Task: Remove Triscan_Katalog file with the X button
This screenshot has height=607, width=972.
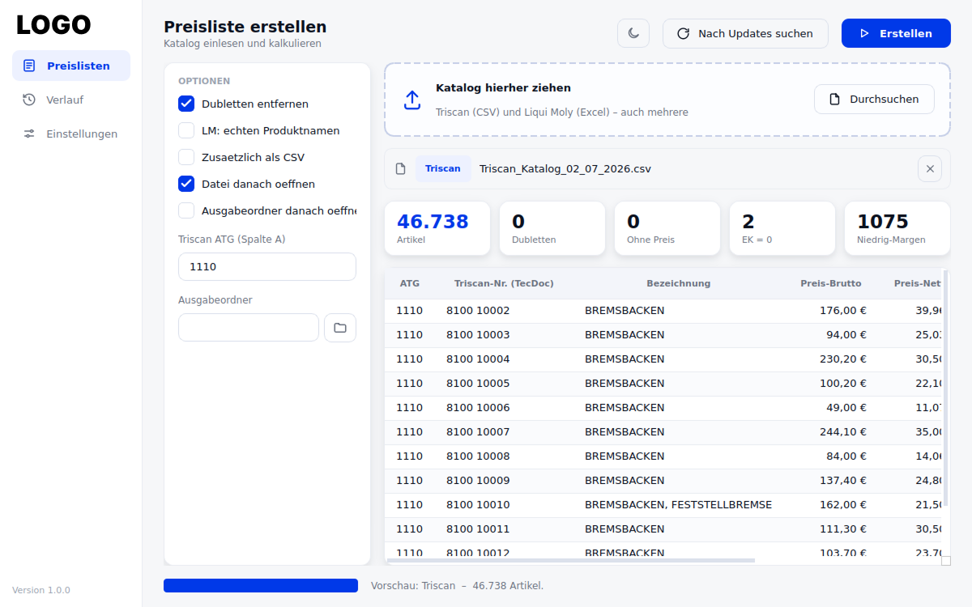Action: click(930, 168)
